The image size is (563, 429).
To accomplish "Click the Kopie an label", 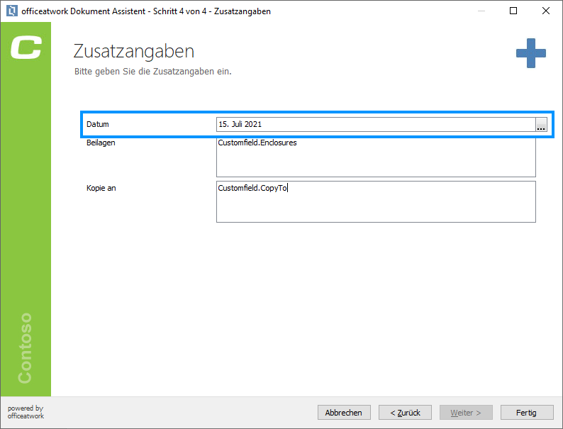I will click(x=101, y=188).
